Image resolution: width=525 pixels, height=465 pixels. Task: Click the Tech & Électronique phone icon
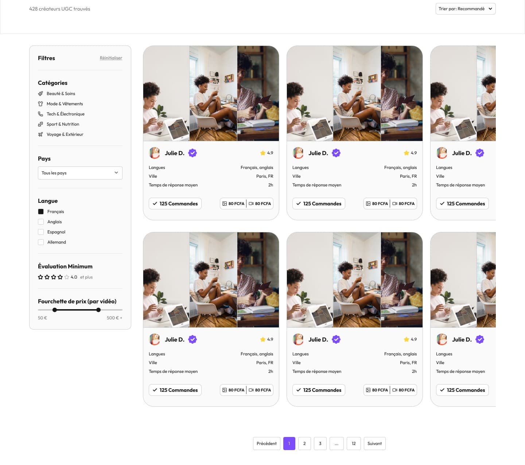coord(40,114)
